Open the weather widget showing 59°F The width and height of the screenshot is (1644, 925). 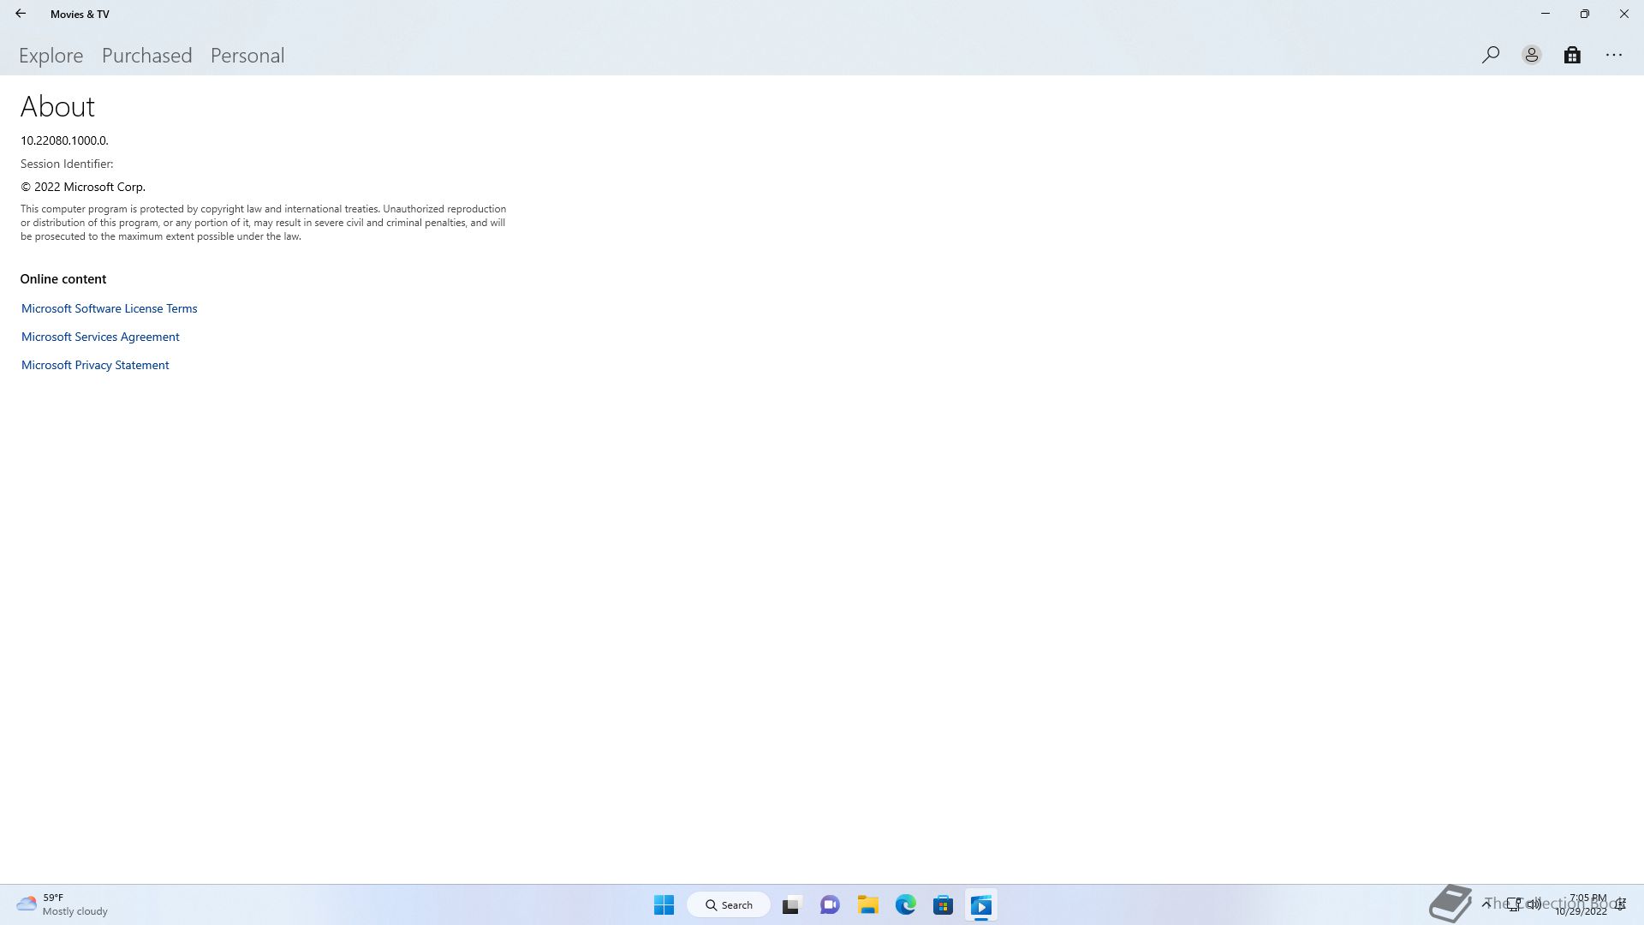point(62,904)
